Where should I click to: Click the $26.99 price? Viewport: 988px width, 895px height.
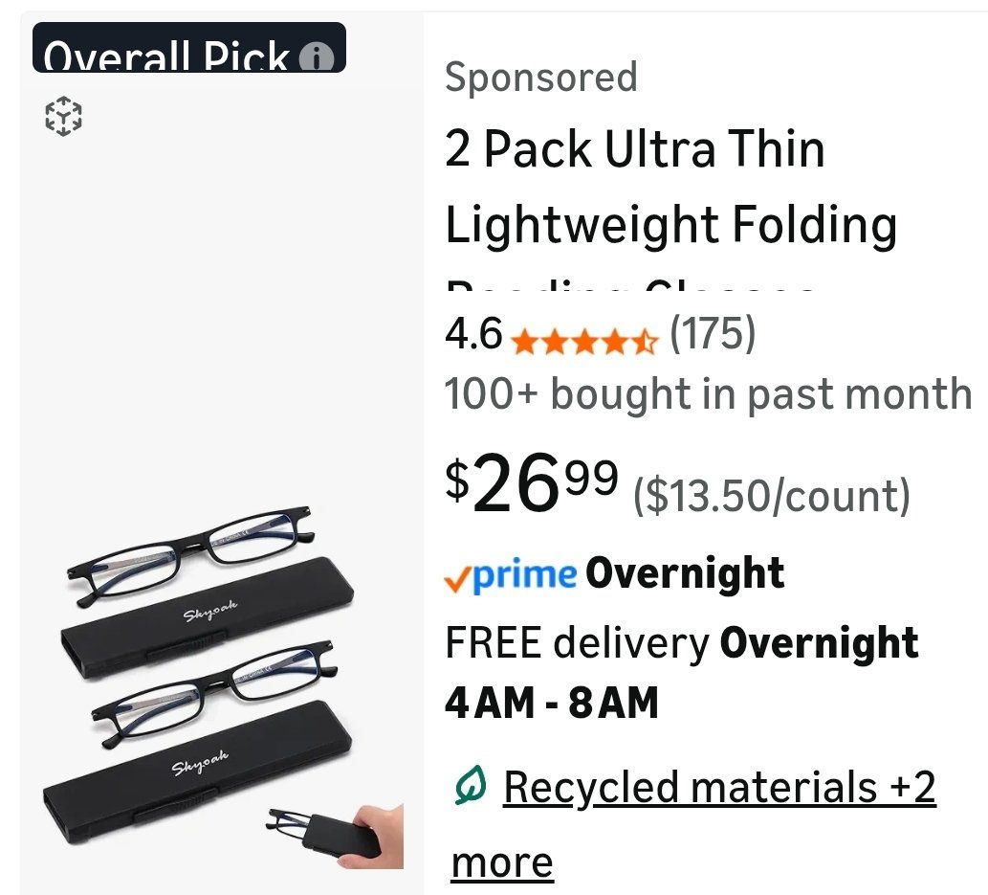click(532, 485)
